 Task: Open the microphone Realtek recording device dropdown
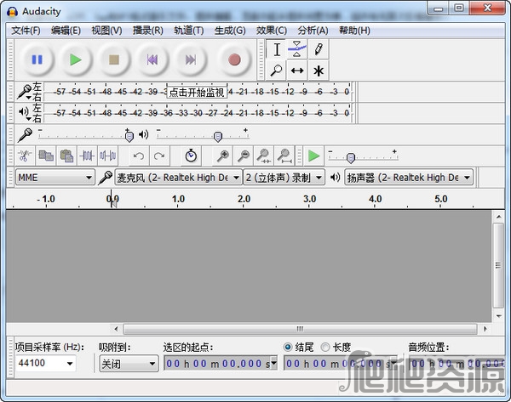click(178, 178)
